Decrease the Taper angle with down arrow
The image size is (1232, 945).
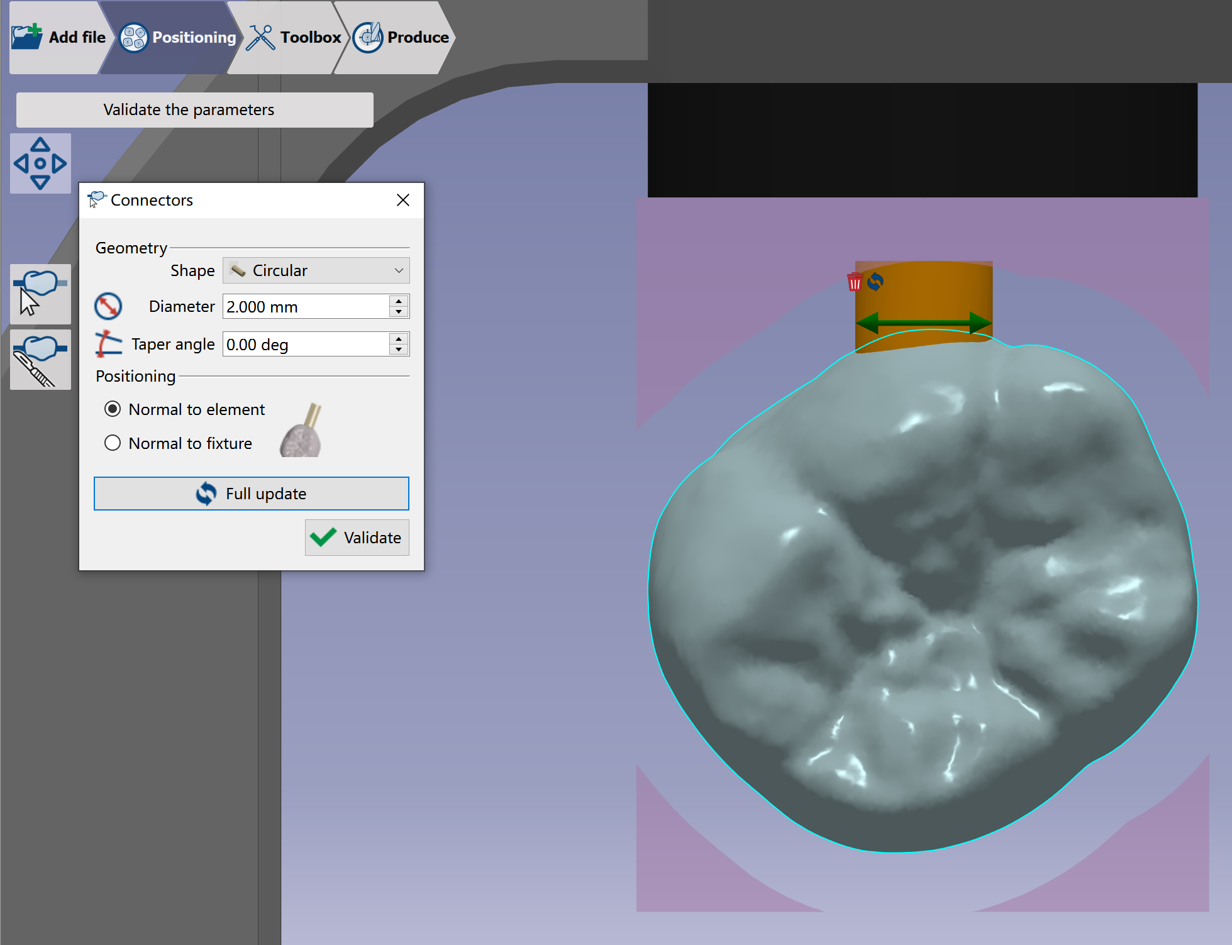click(x=399, y=350)
